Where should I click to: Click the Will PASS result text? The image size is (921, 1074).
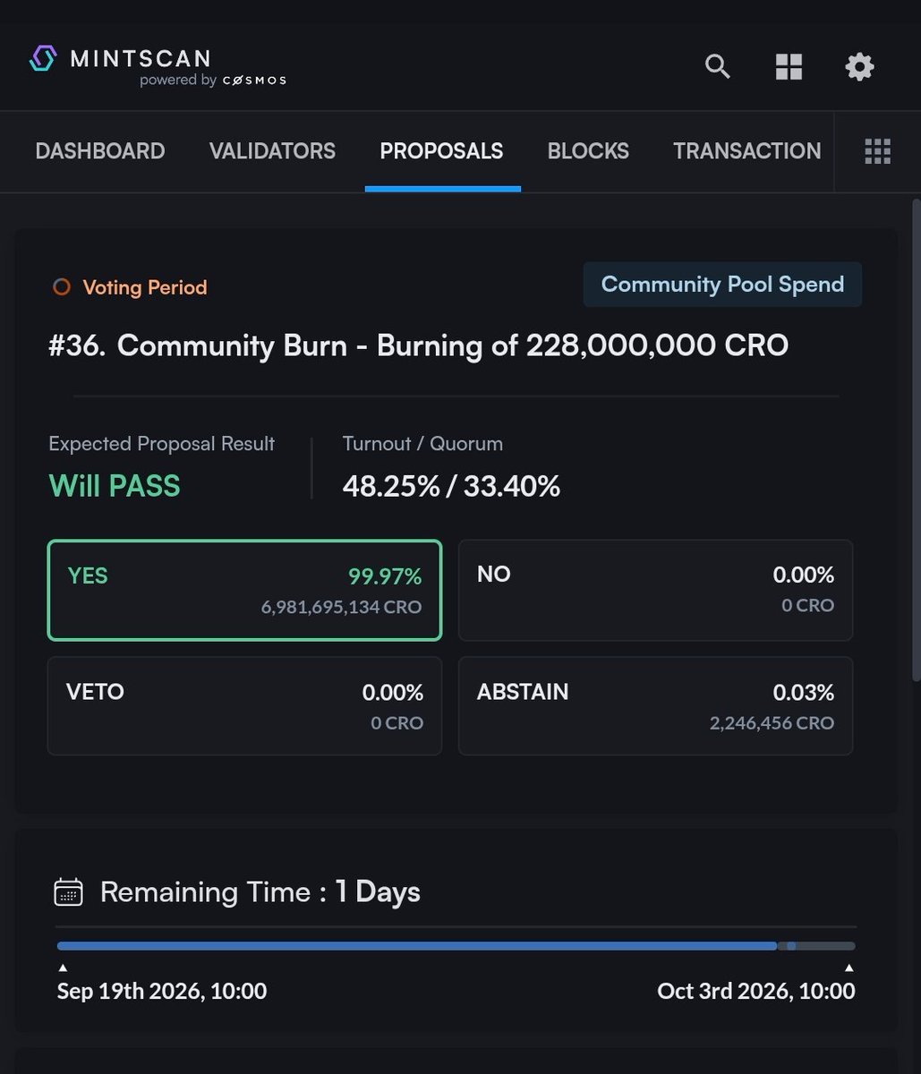(x=115, y=486)
